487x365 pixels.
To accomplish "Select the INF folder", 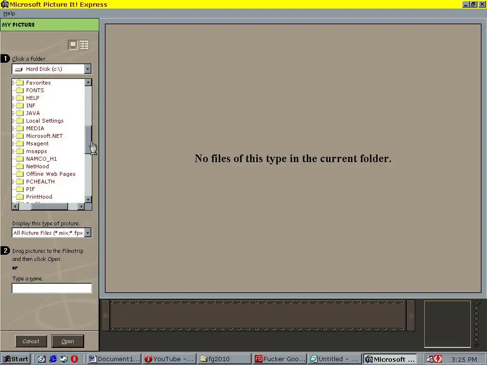I will point(30,106).
